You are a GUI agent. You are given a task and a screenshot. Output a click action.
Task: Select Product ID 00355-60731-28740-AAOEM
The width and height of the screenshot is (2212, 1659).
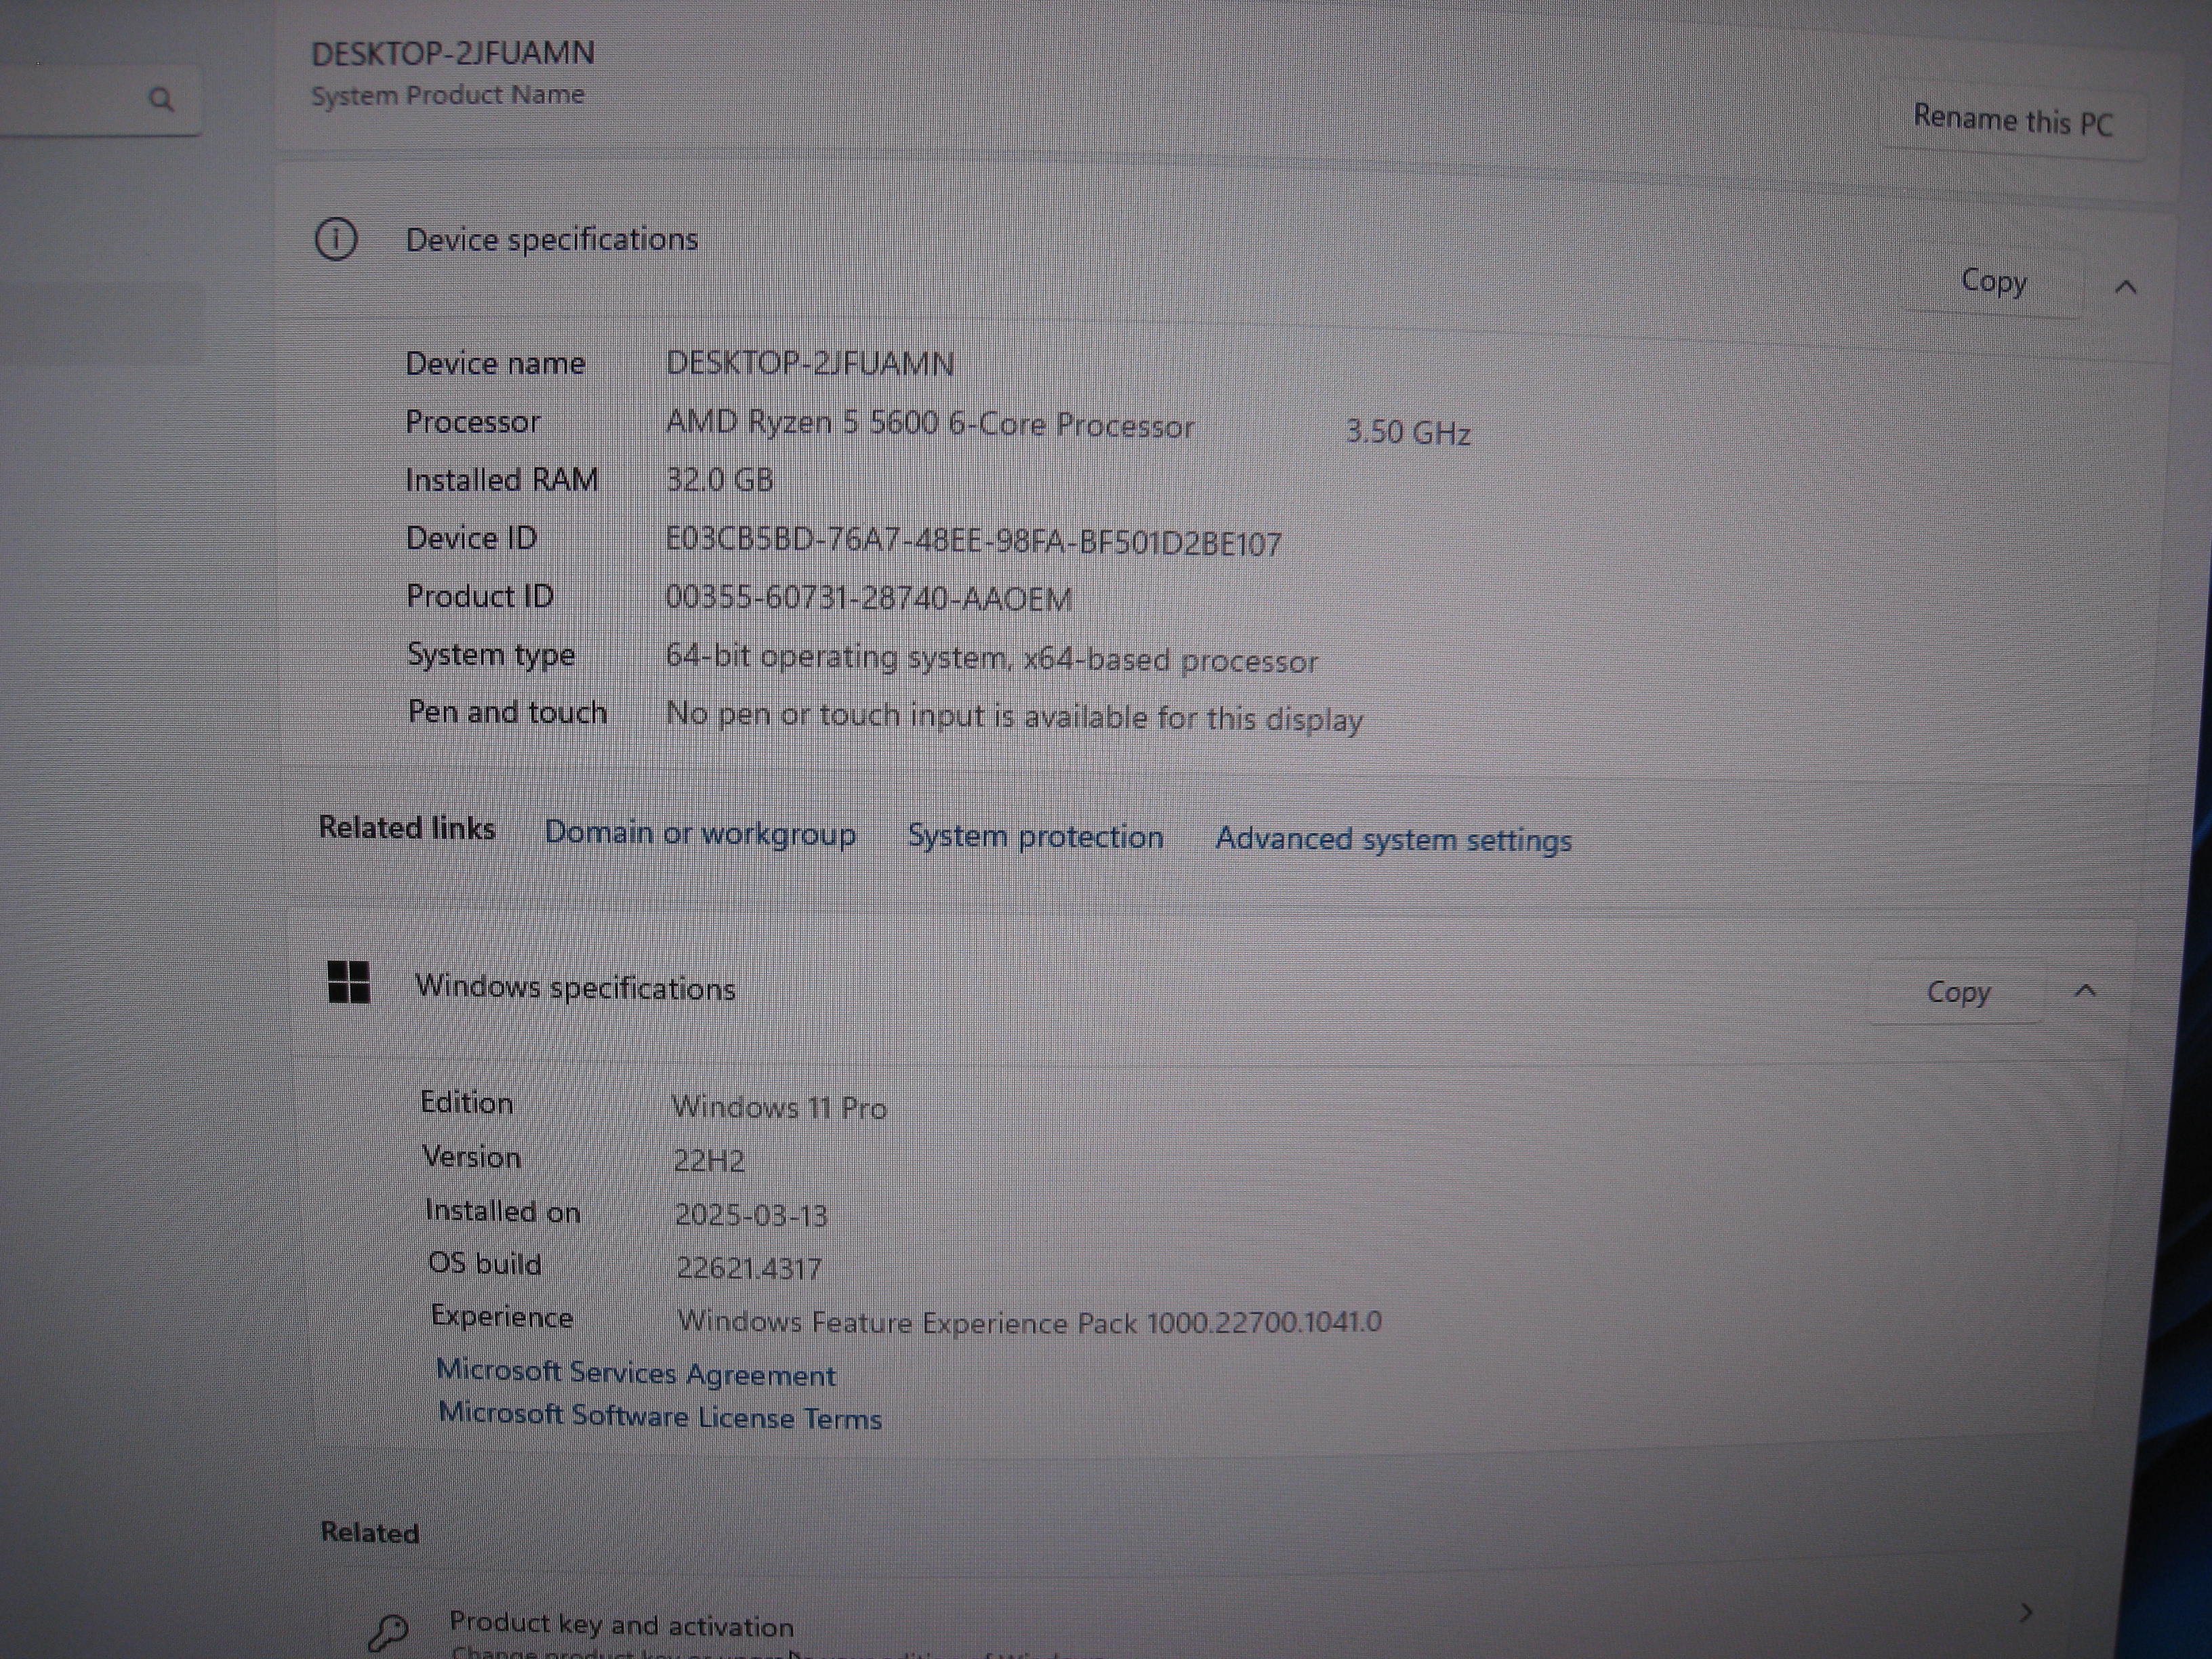pos(868,598)
